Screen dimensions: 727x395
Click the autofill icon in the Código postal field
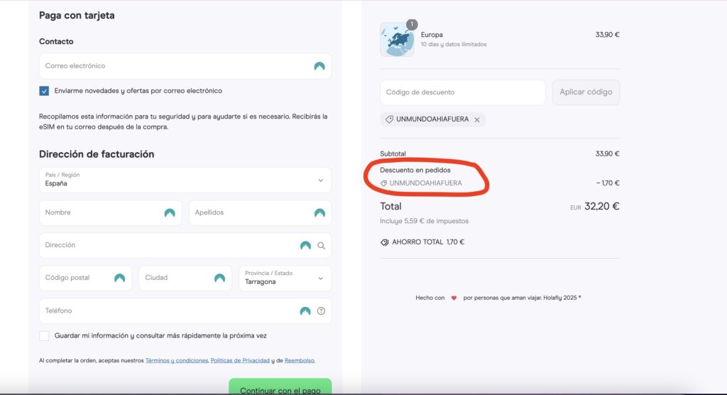click(119, 278)
